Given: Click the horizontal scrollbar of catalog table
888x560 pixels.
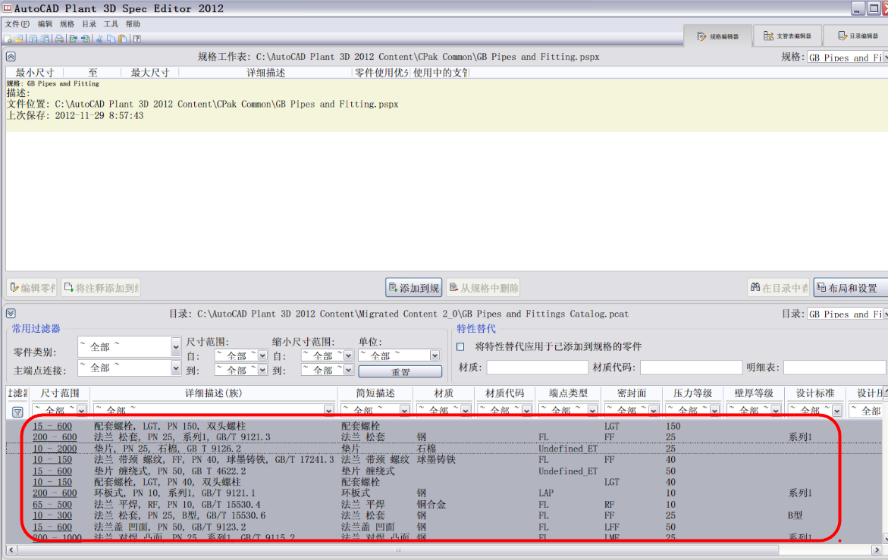Looking at the screenshot, I should click(397, 550).
